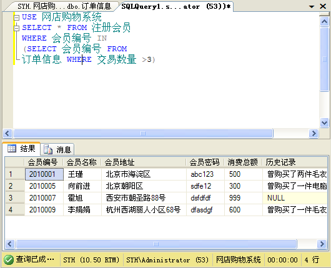Click editor horizontal scrollbar right arrow
331x268 pixels.
click(314, 134)
